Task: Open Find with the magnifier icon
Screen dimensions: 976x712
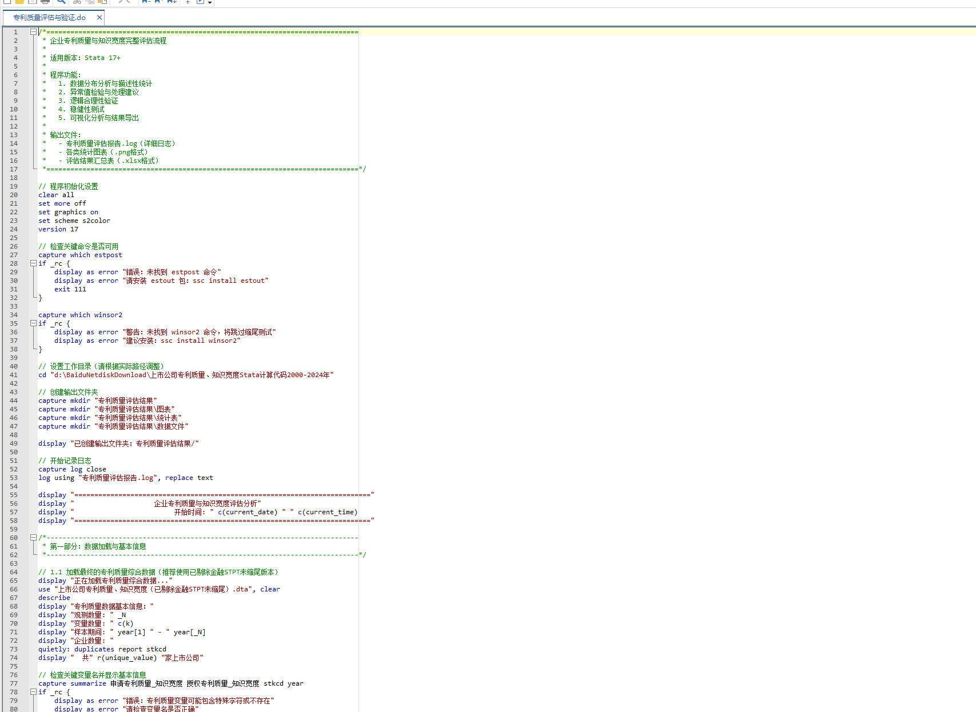Action: tap(61, 2)
